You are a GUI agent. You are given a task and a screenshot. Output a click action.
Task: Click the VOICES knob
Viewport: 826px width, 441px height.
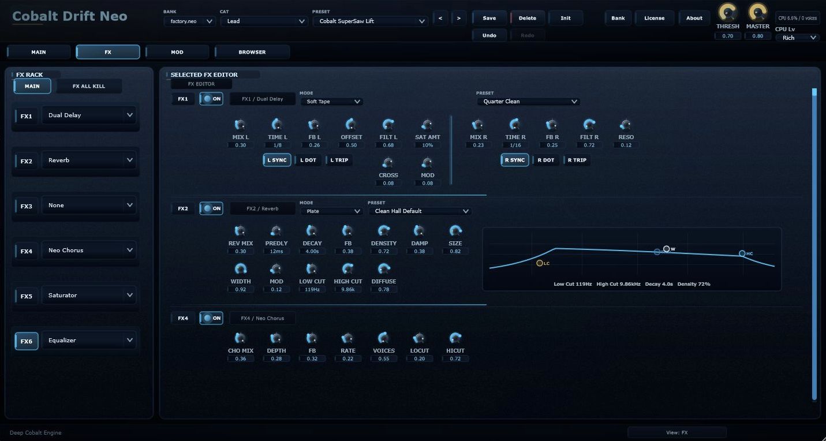coord(383,338)
